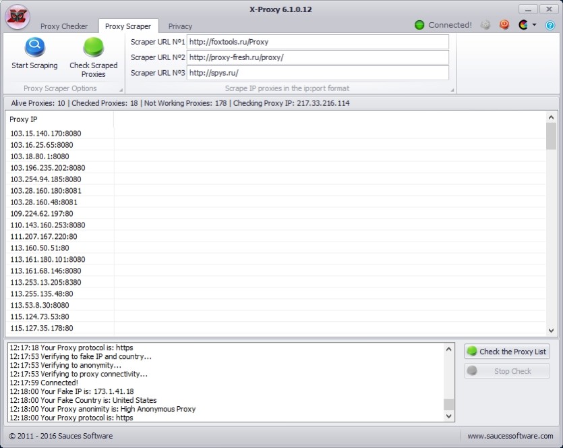
Task: Select proxy 103.28.160.180:8081
Action: 46,191
